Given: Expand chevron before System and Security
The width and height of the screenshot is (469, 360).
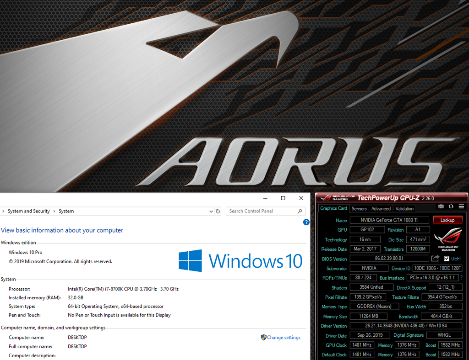Looking at the screenshot, I should 4,211.
